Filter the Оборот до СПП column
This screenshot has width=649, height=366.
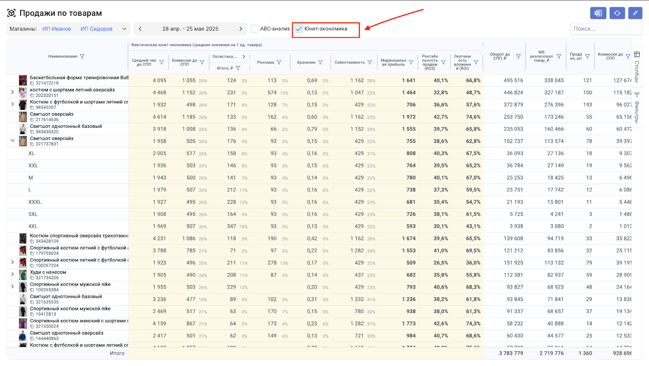[518, 56]
